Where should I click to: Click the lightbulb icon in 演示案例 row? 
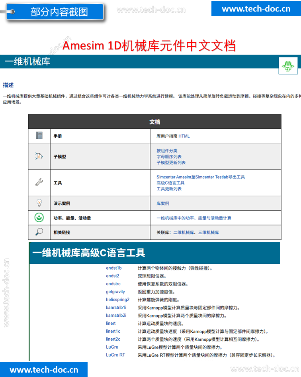(39, 203)
